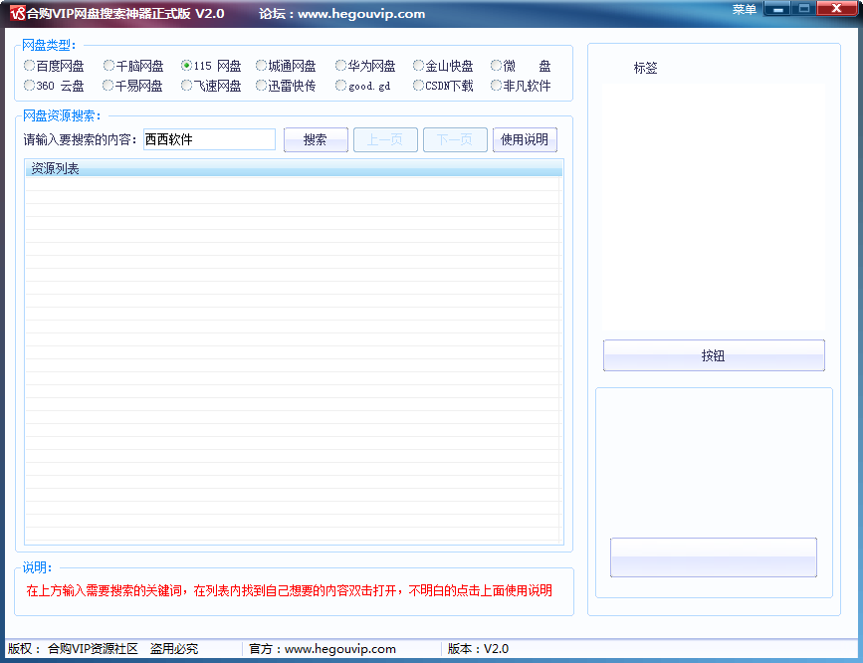Click the 标签 label in right panel
This screenshot has height=663, width=863.
[x=645, y=68]
